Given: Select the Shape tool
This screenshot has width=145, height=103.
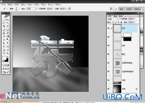Looking at the screenshot, I should click(x=7, y=46).
